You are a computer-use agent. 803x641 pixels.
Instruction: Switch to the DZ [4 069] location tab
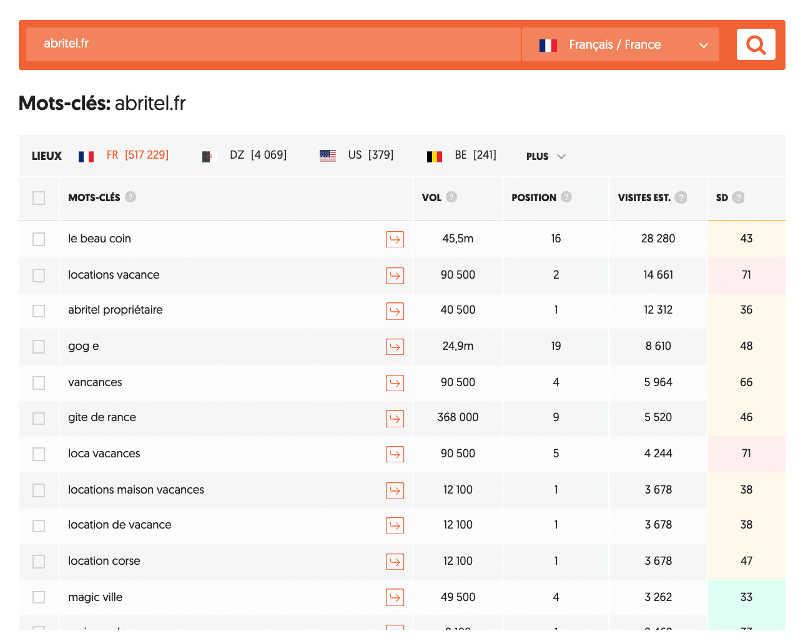tap(245, 155)
